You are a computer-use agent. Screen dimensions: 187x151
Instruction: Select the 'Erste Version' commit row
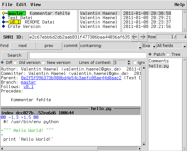pyautogui.click(x=24, y=26)
